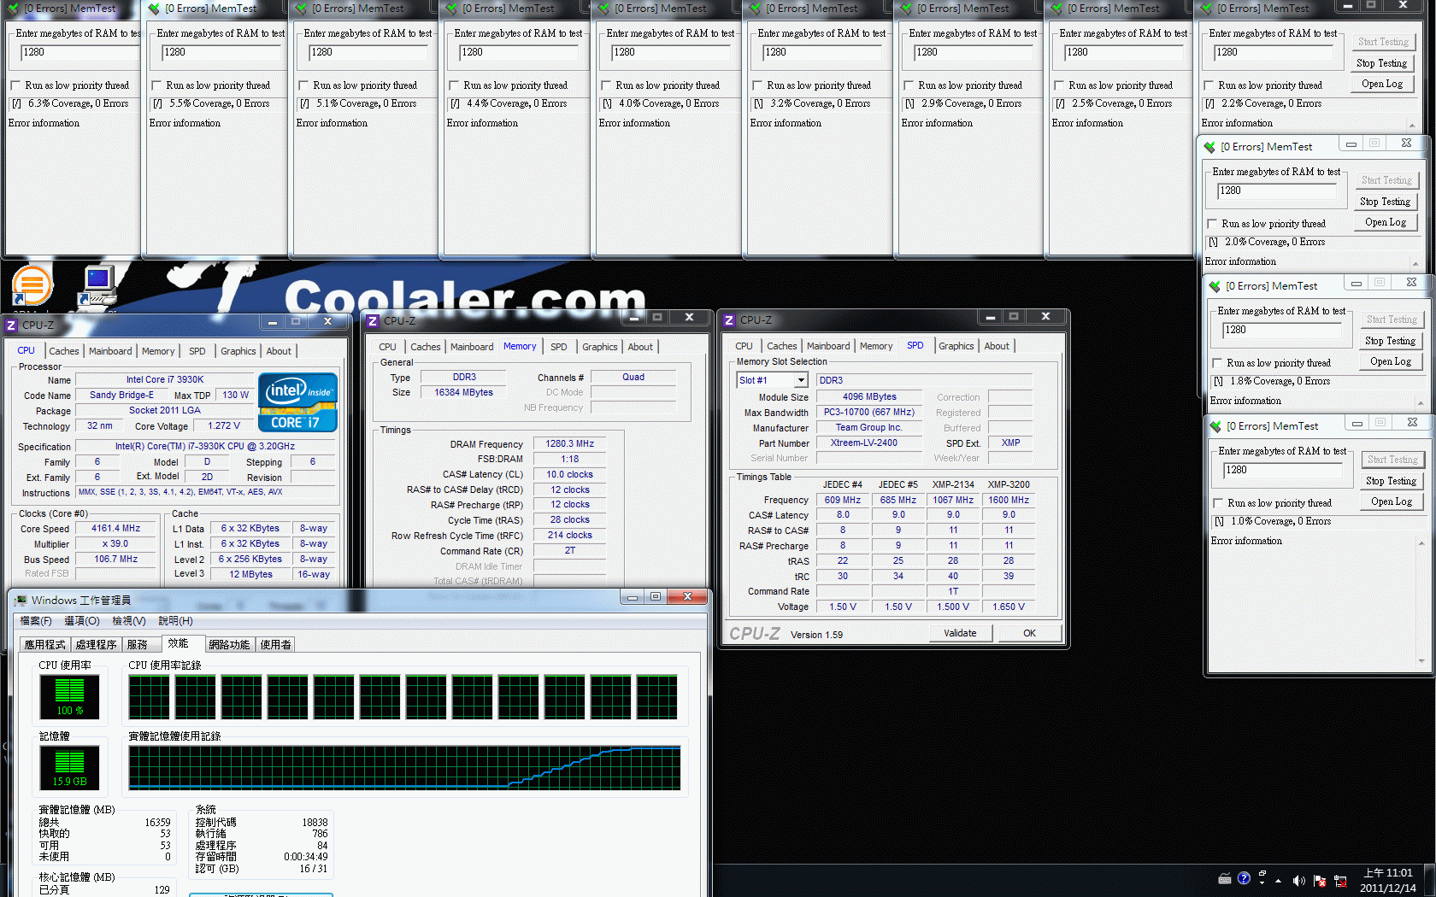Enable low priority thread in the 4.4% coverage MemTest
The height and width of the screenshot is (897, 1436).
click(x=454, y=85)
